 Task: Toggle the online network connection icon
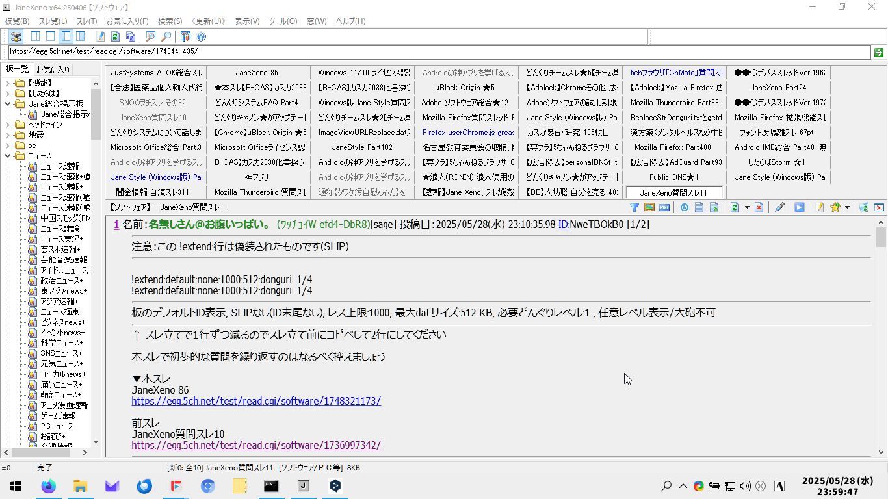[x=16, y=37]
